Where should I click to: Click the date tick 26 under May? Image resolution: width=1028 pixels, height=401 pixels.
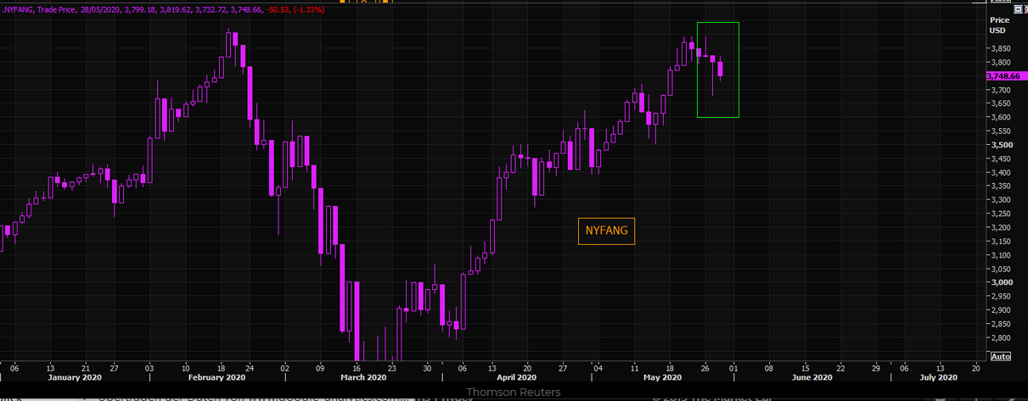[705, 368]
